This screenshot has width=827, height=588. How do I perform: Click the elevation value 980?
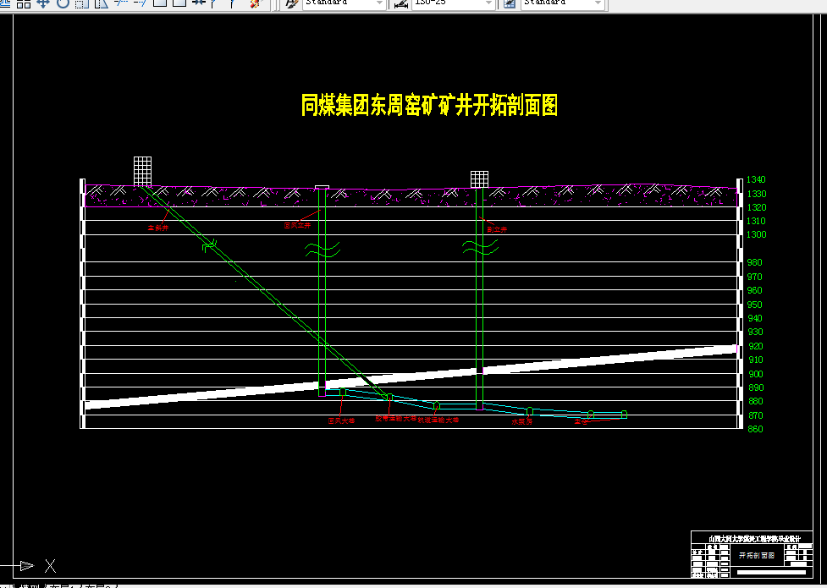pyautogui.click(x=755, y=262)
